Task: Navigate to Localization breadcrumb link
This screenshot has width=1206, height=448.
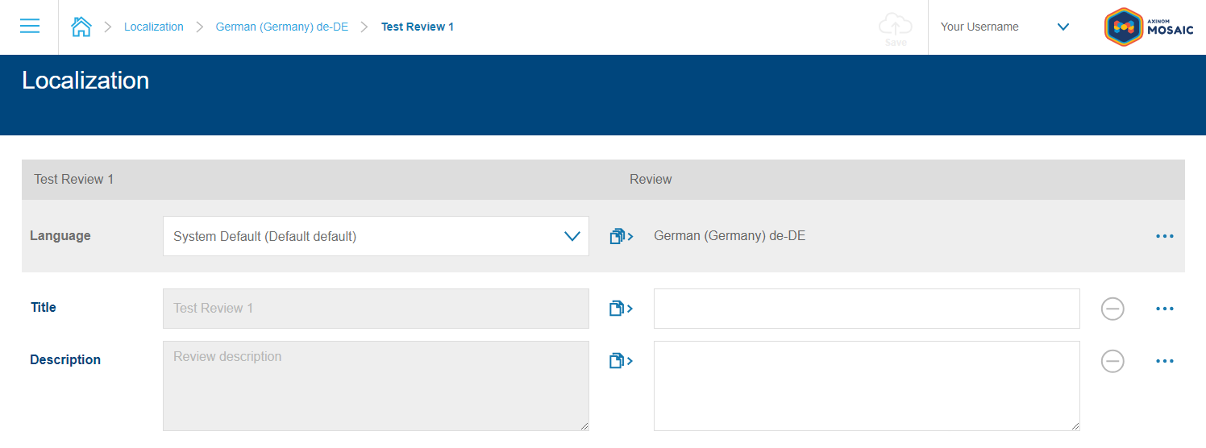Action: click(154, 27)
